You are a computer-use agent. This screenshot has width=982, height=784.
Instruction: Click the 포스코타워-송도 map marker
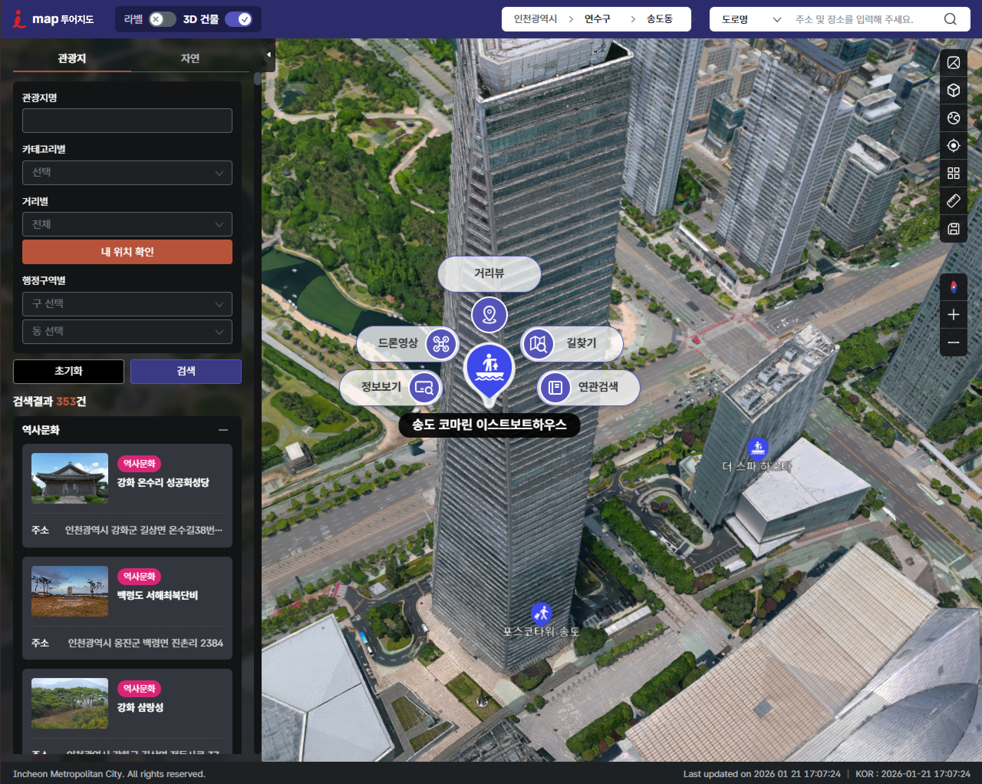[x=541, y=614]
